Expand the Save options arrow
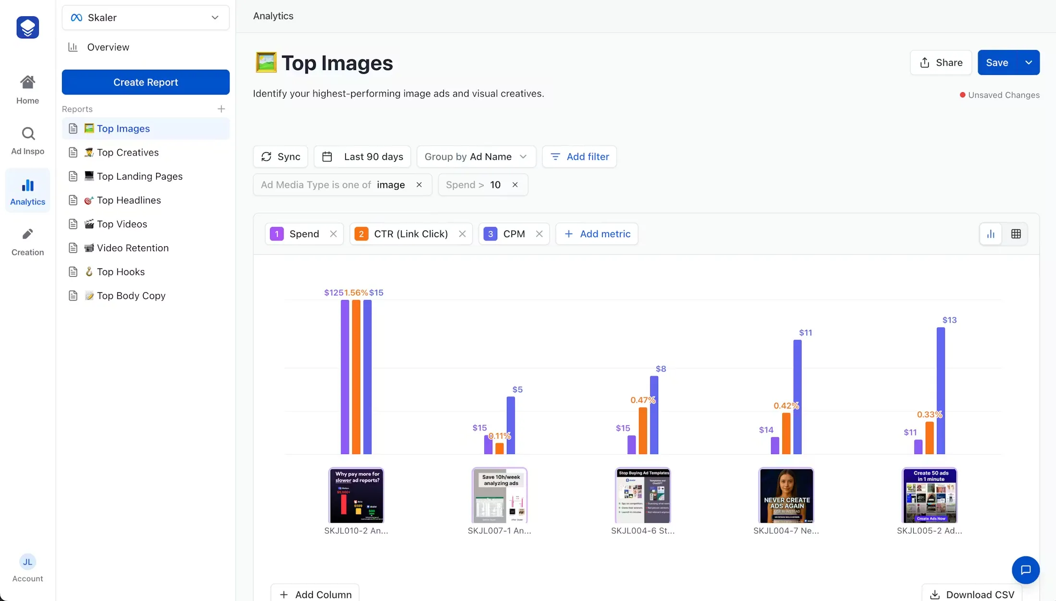Screen dimensions: 1056x601 point(1029,62)
